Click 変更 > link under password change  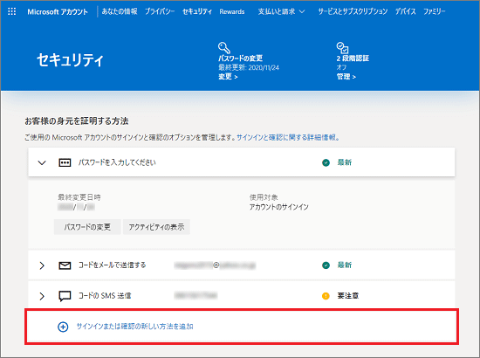[x=228, y=77]
